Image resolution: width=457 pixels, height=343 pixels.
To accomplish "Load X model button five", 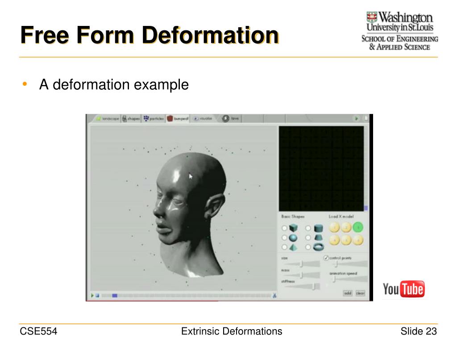I will click(x=346, y=240).
